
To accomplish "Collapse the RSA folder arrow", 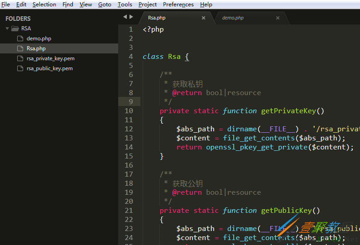I will click(x=7, y=29).
